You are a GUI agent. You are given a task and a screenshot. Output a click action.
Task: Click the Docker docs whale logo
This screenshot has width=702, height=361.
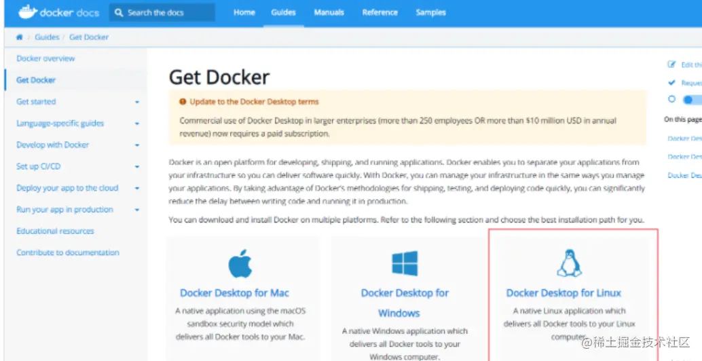click(x=27, y=12)
